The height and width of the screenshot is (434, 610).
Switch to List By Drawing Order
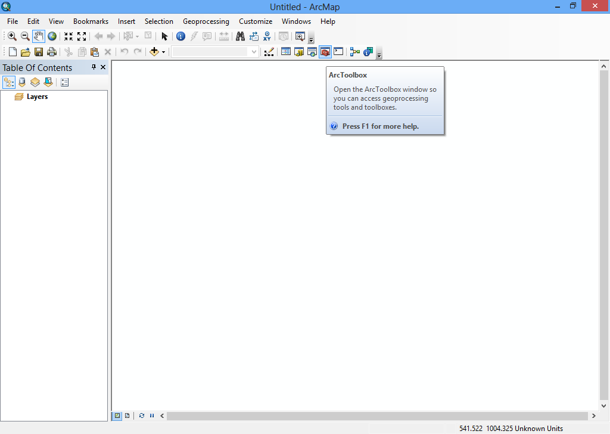[9, 82]
